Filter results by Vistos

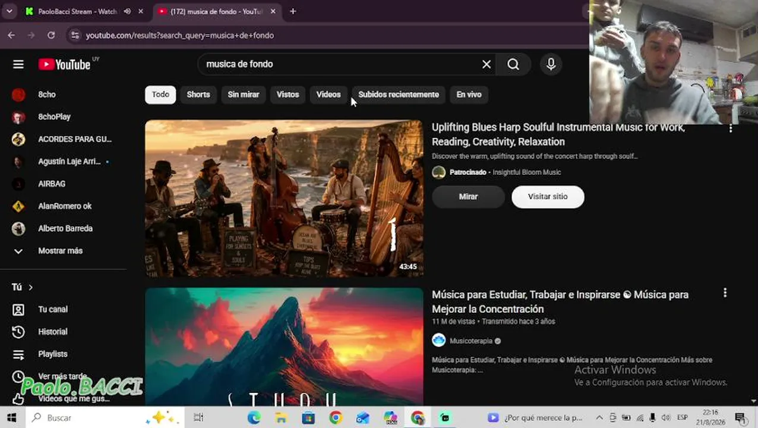[x=288, y=95]
